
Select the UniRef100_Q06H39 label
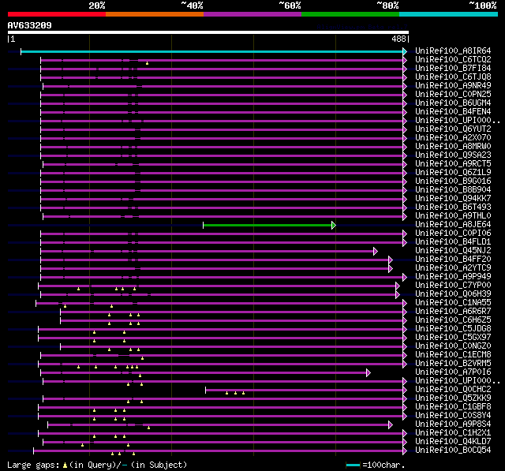pyautogui.click(x=453, y=294)
